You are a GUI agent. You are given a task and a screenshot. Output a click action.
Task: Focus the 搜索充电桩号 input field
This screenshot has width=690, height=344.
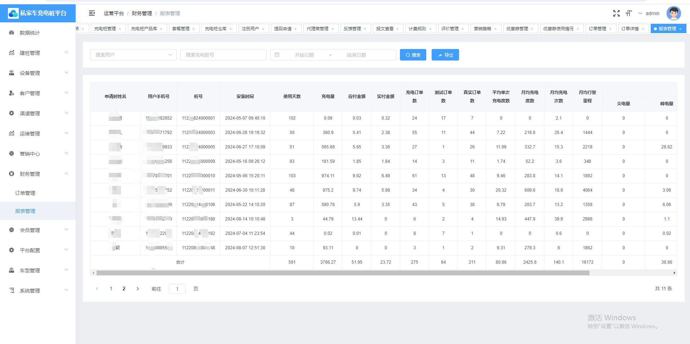pyautogui.click(x=223, y=55)
